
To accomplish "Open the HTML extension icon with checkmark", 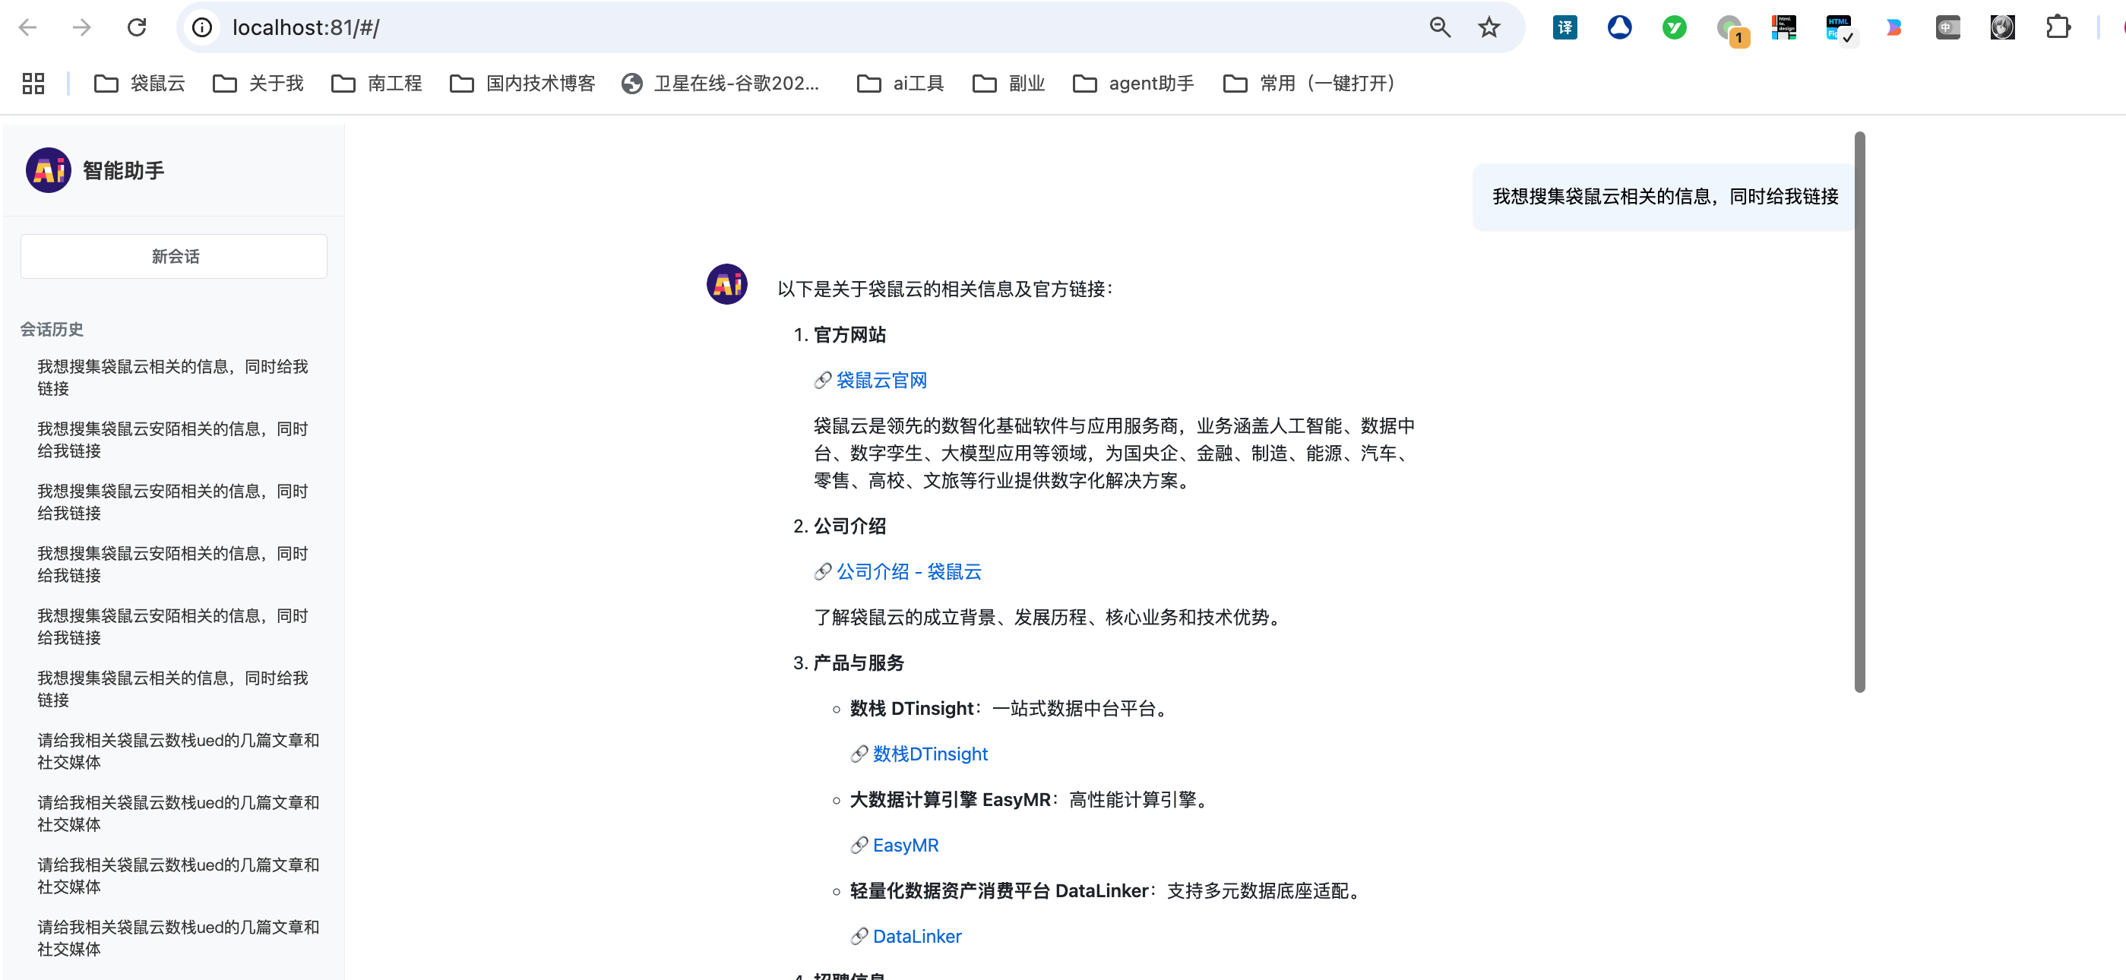I will point(1840,29).
